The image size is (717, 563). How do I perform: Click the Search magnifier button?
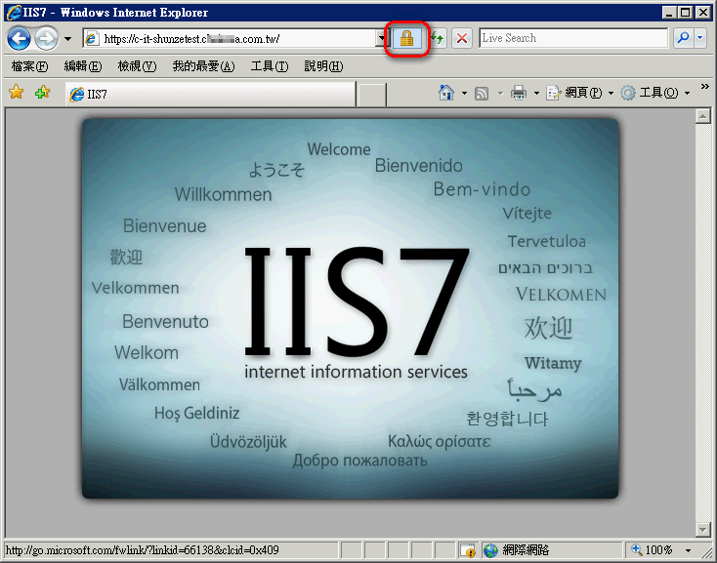coord(683,38)
